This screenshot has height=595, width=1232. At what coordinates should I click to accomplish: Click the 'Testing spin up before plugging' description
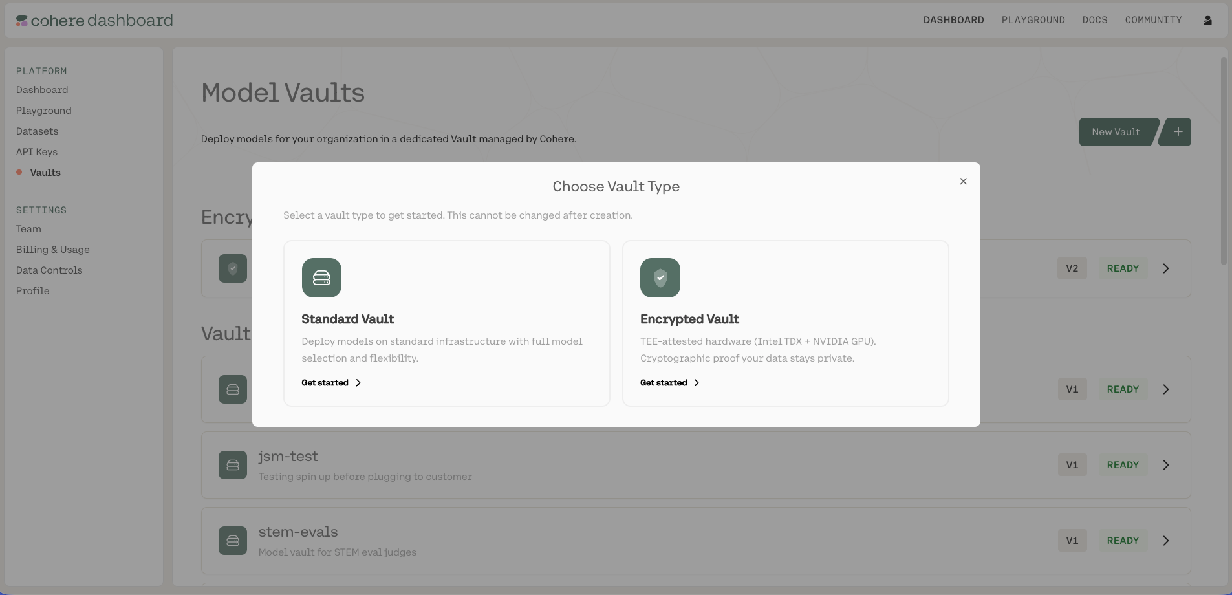coord(365,477)
